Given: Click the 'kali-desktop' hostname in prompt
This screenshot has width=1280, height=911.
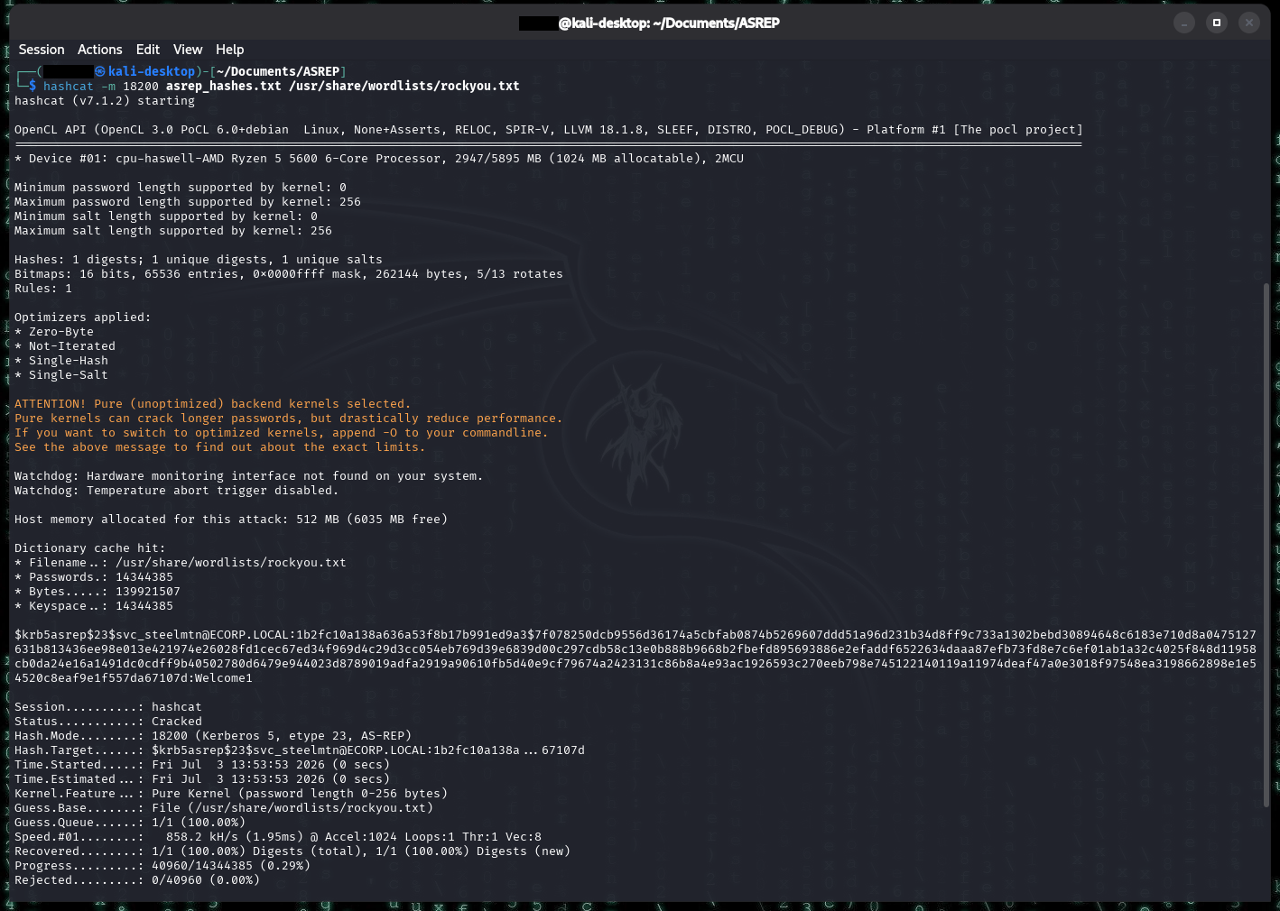Looking at the screenshot, I should tap(152, 71).
